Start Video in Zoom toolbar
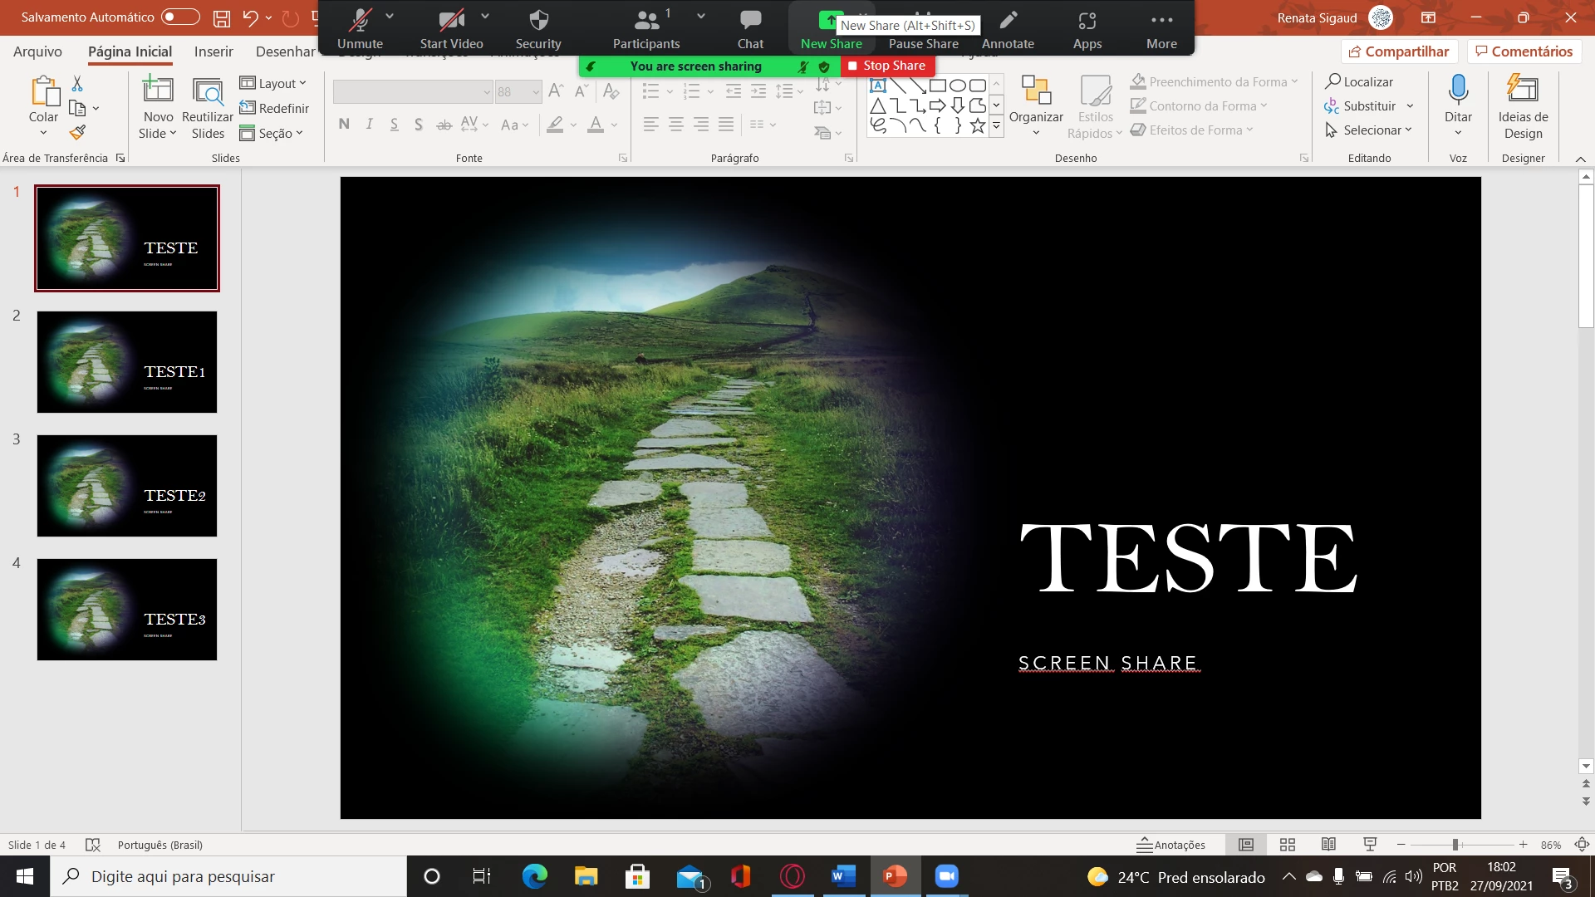Image resolution: width=1595 pixels, height=897 pixels. click(451, 29)
